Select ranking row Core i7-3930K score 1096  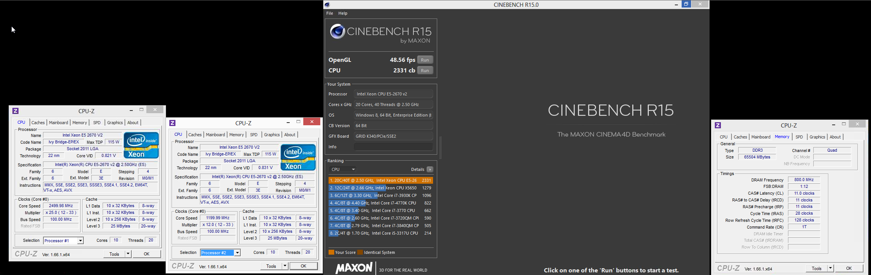tap(381, 195)
